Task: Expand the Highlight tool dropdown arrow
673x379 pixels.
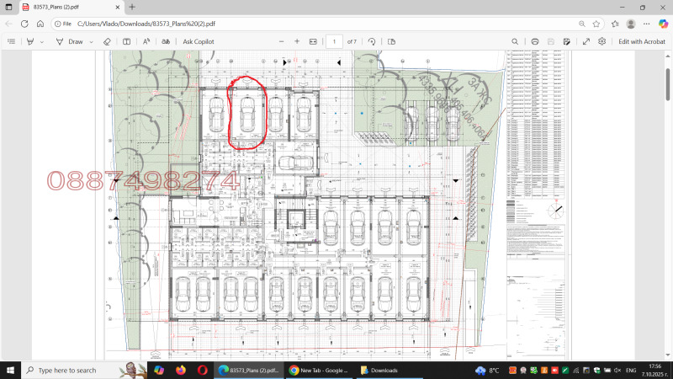Action: point(41,41)
